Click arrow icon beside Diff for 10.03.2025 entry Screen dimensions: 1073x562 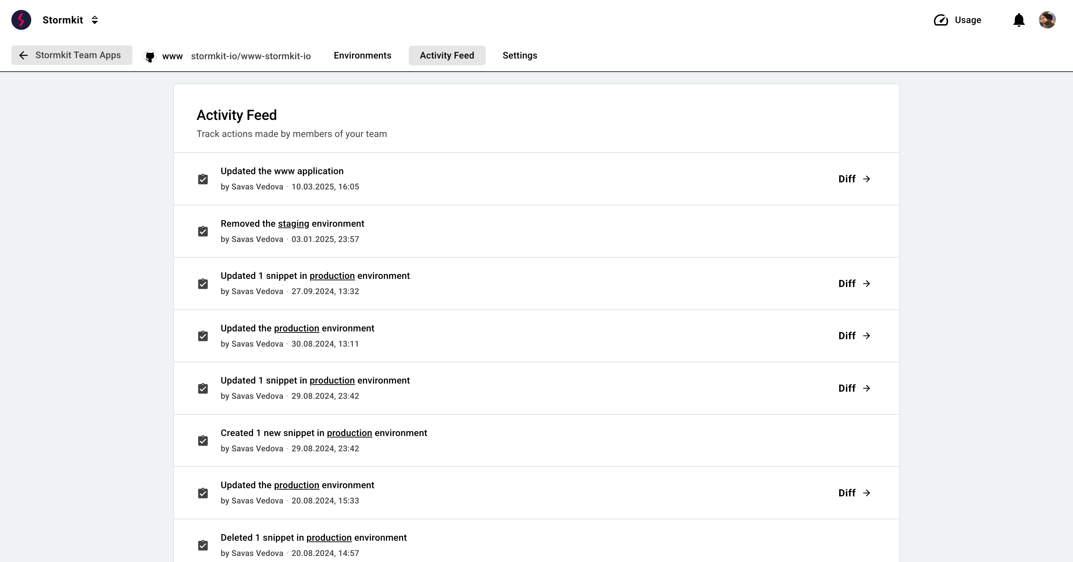point(866,179)
